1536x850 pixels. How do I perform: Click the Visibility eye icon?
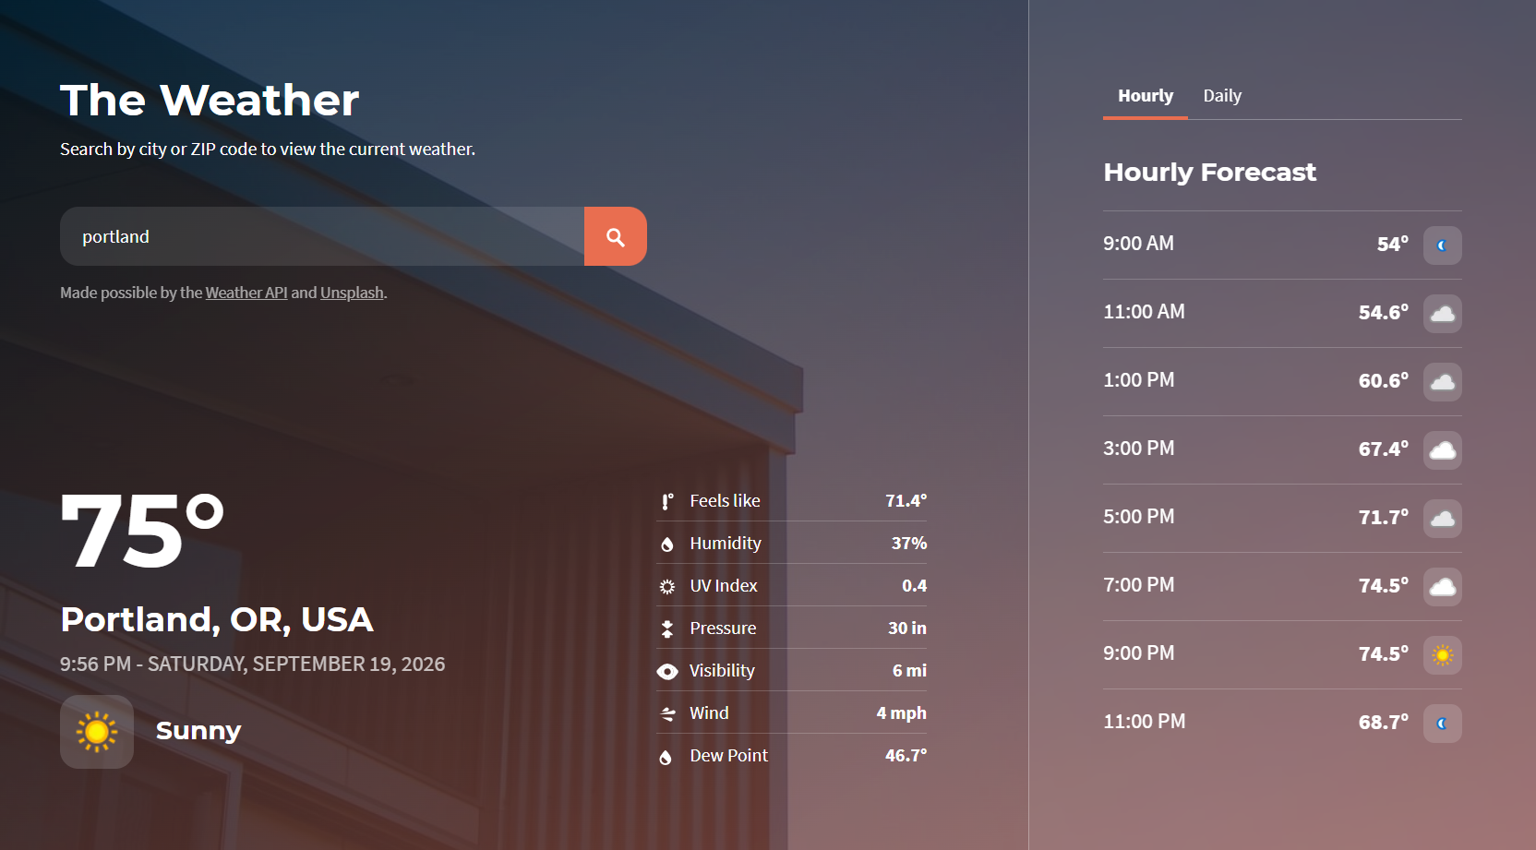point(667,672)
